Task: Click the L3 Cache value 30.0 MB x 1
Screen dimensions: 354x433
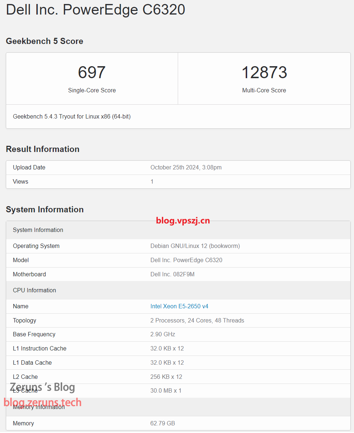Action: [166, 390]
